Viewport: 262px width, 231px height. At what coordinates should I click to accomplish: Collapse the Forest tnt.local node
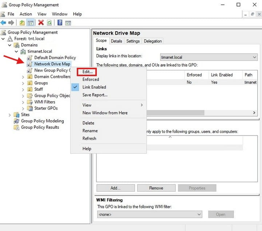pyautogui.click(x=3, y=39)
